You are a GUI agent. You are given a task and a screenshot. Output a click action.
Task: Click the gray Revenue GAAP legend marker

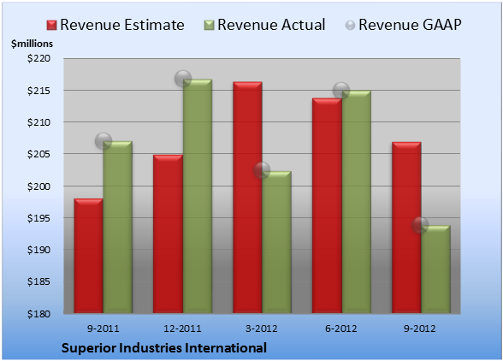tap(350, 26)
